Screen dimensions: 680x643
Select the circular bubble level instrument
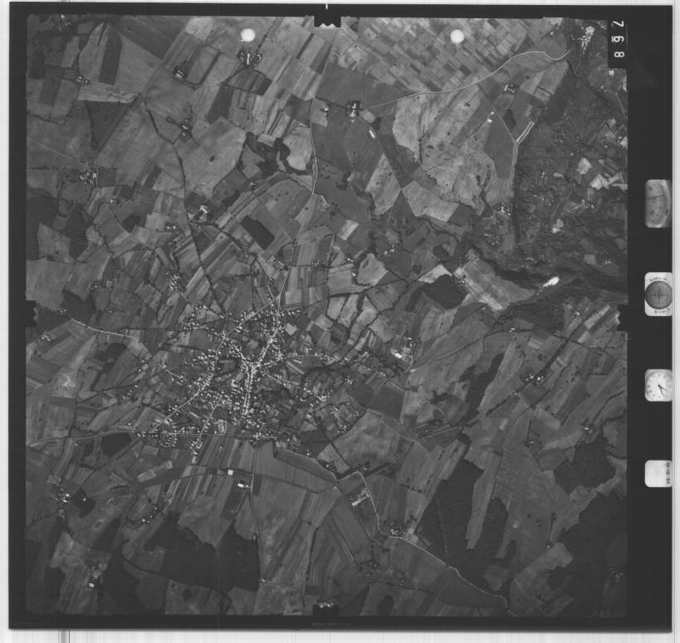(658, 295)
